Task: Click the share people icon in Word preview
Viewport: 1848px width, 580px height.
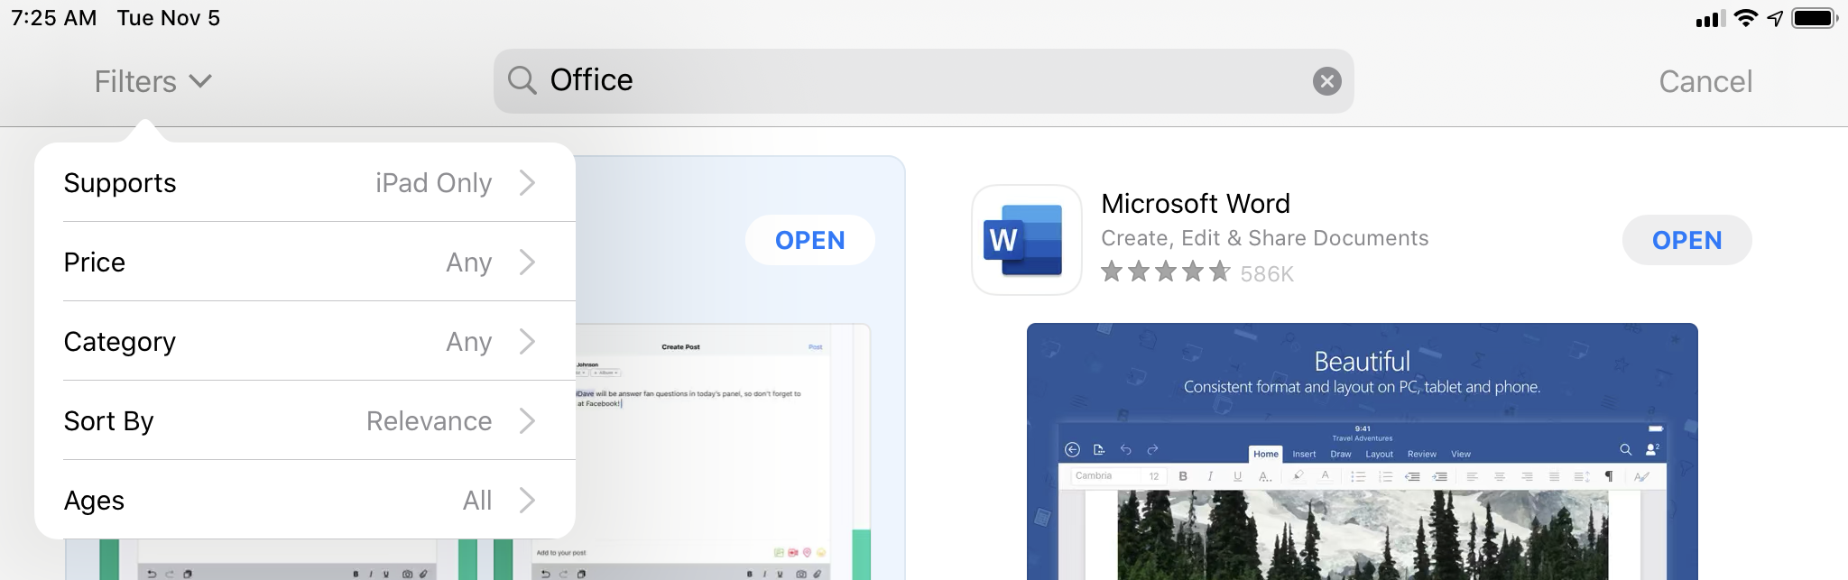Action: (1652, 449)
